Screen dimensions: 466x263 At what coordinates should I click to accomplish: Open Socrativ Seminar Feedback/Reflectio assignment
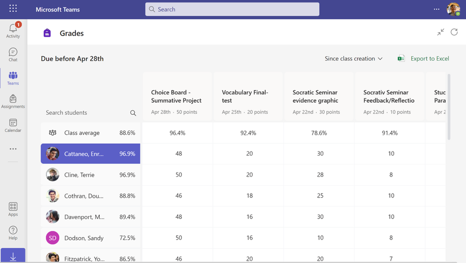coord(389,96)
